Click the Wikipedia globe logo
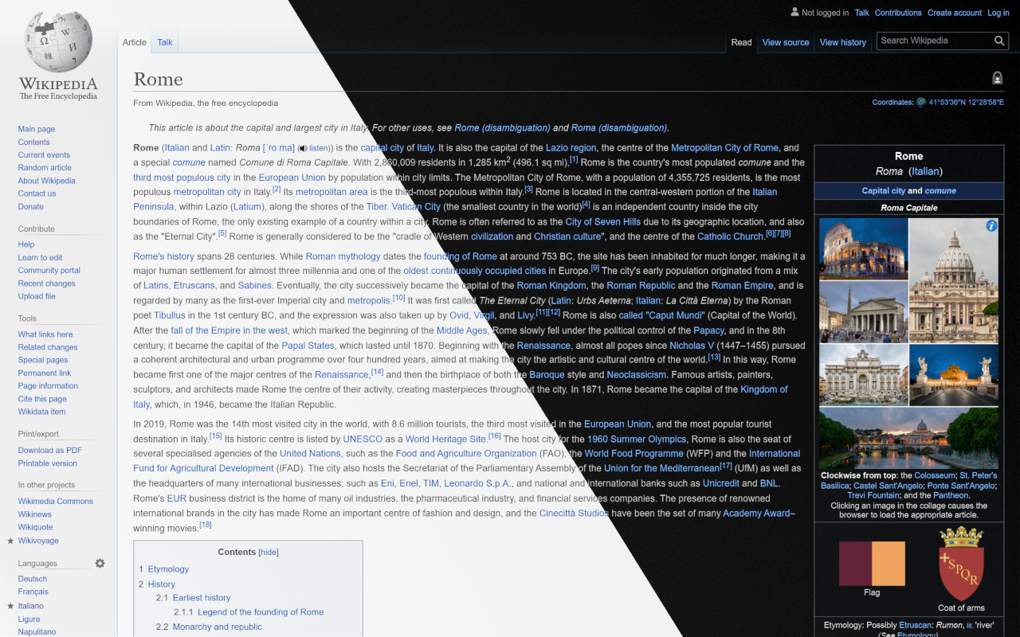This screenshot has height=637, width=1020. (x=58, y=42)
